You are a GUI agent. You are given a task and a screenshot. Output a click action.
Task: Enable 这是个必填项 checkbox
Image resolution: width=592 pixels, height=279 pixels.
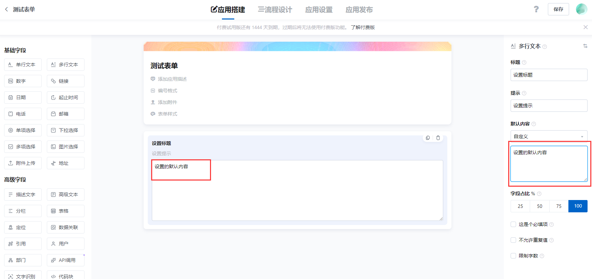point(513,224)
